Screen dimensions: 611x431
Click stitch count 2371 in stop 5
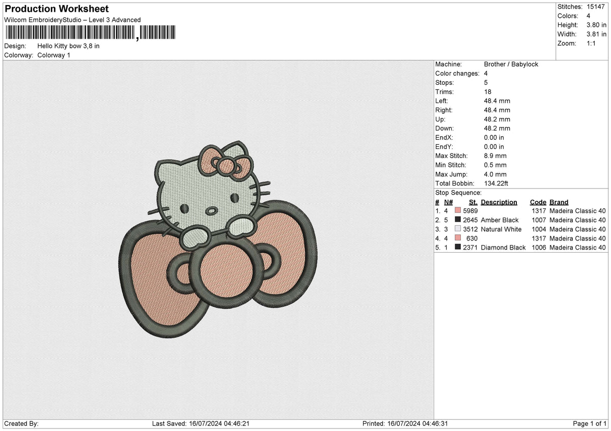[470, 248]
